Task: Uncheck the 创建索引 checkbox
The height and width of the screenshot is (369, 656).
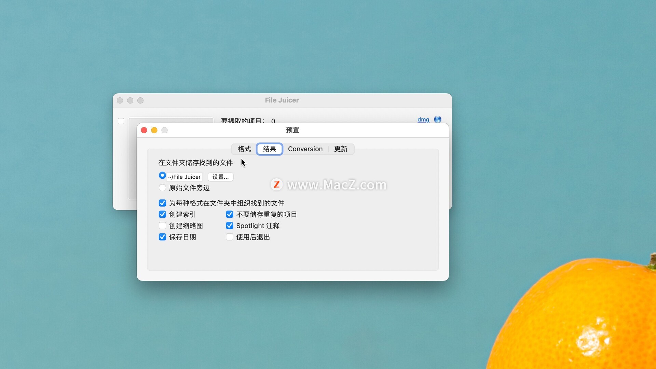Action: pyautogui.click(x=162, y=214)
